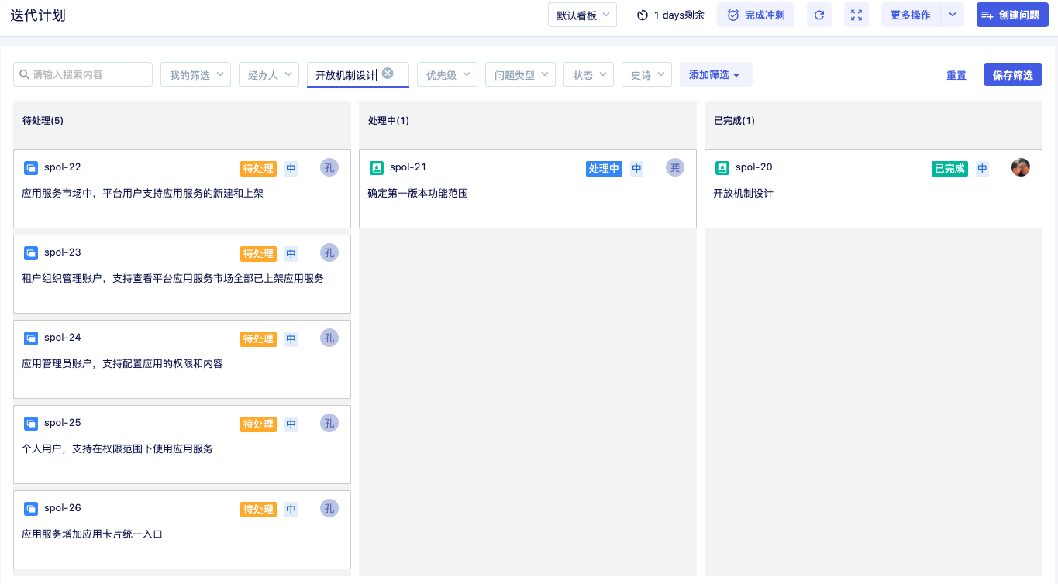
Task: Click priority tag 中 on spol-22
Action: coord(291,168)
